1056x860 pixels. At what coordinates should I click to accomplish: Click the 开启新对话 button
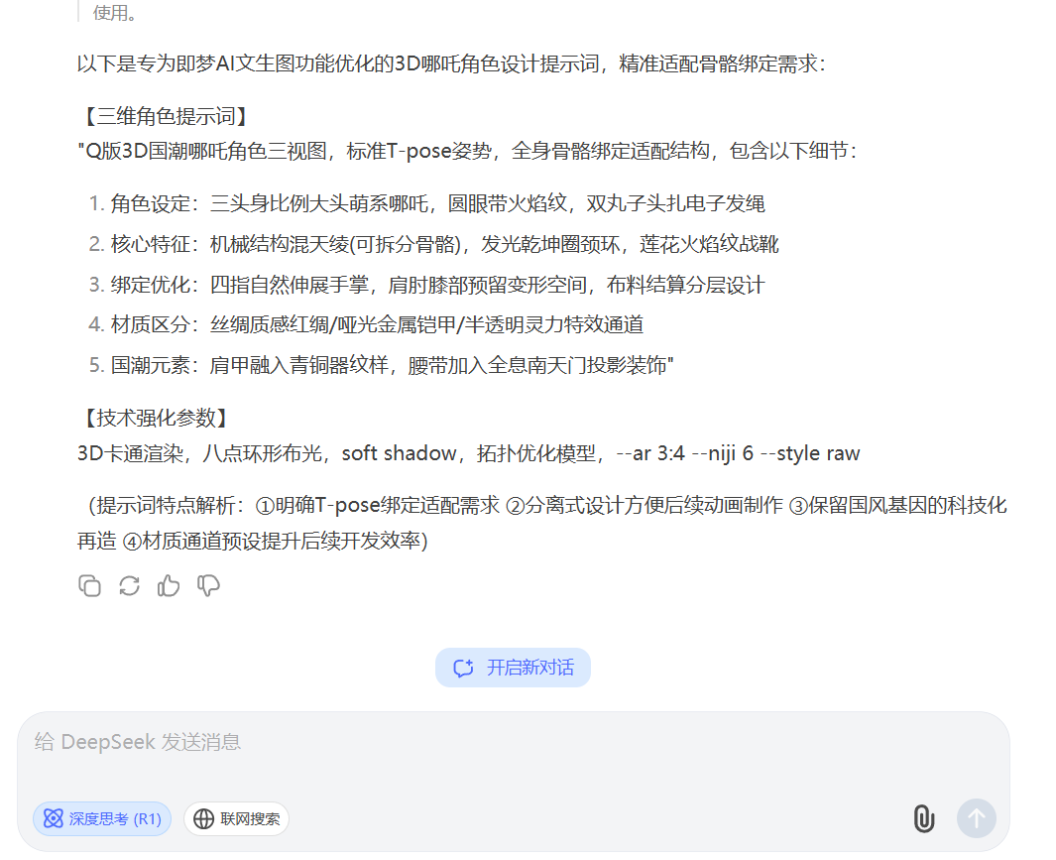click(x=514, y=668)
